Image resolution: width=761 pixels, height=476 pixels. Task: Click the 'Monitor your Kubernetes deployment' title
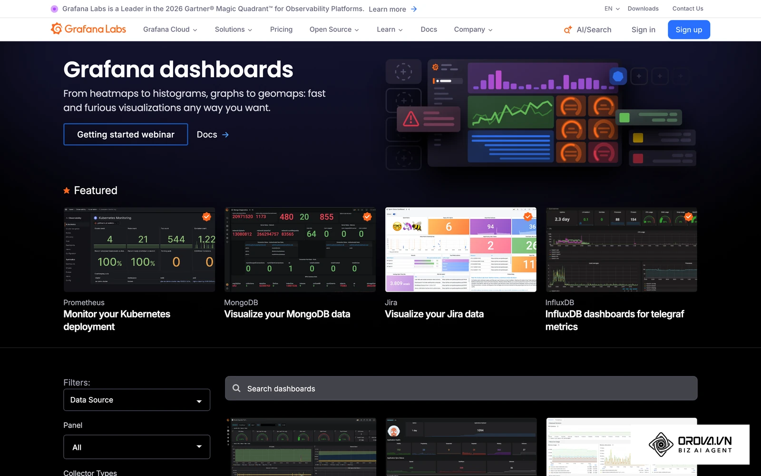pyautogui.click(x=117, y=320)
